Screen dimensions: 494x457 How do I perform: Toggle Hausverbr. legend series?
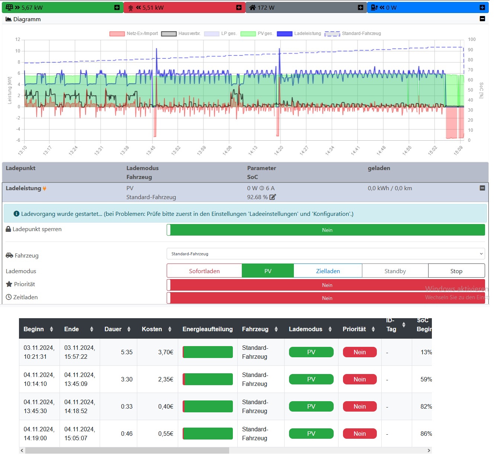(181, 33)
